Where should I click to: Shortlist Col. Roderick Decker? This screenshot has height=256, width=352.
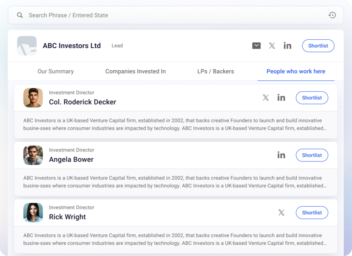coord(312,98)
